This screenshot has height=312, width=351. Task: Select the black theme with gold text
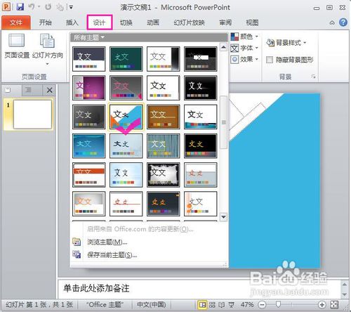coord(201,145)
